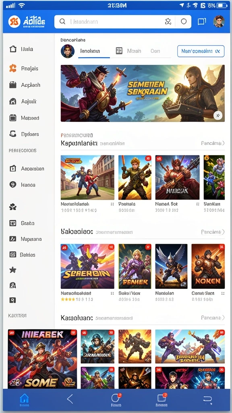This screenshot has width=232, height=413.
Task: Click the grid icon beside 'Mnain' tab
Action: pos(119,51)
